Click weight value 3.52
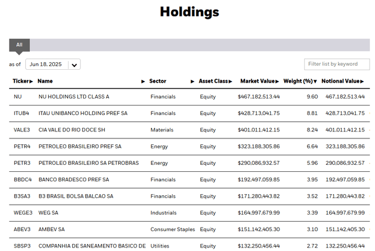Image resolution: width=375 pixels, height=251 pixels. point(312,196)
